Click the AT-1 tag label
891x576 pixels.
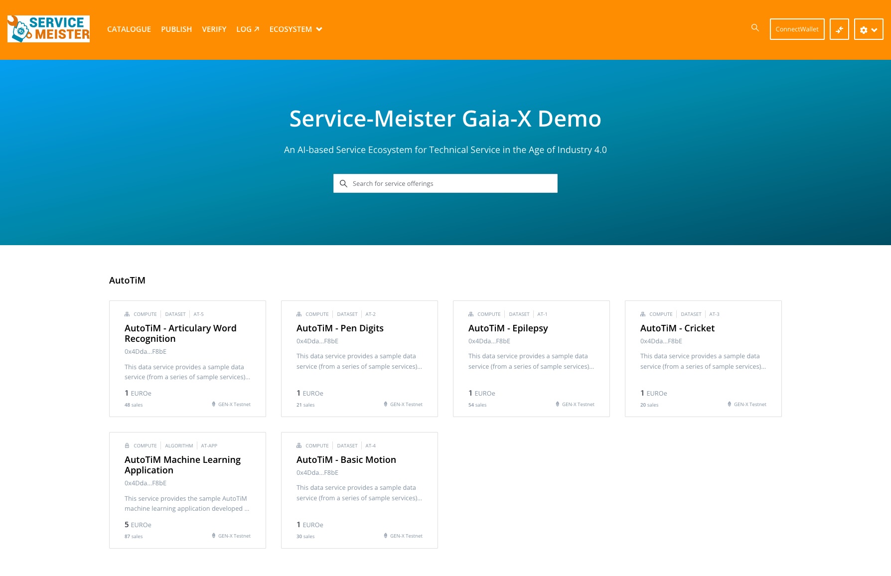click(x=542, y=314)
